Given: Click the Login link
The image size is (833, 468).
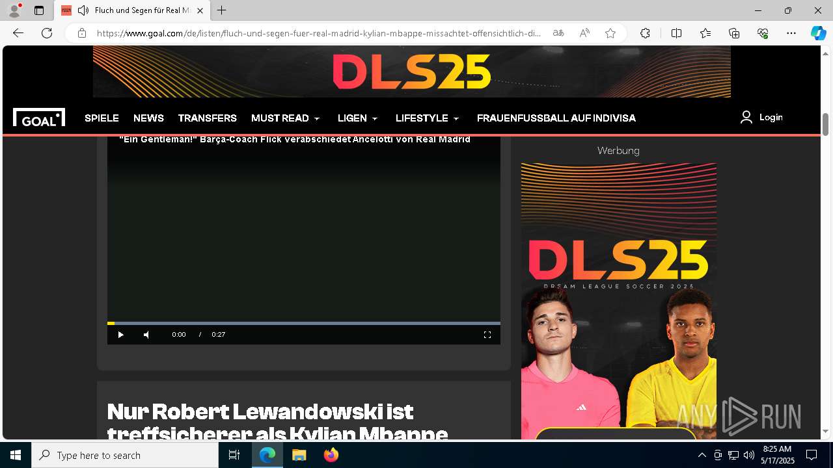Looking at the screenshot, I should point(761,117).
